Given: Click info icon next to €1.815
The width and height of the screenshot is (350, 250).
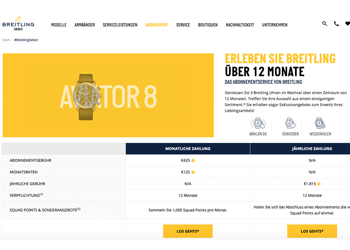Looking at the screenshot, I should [x=319, y=184].
